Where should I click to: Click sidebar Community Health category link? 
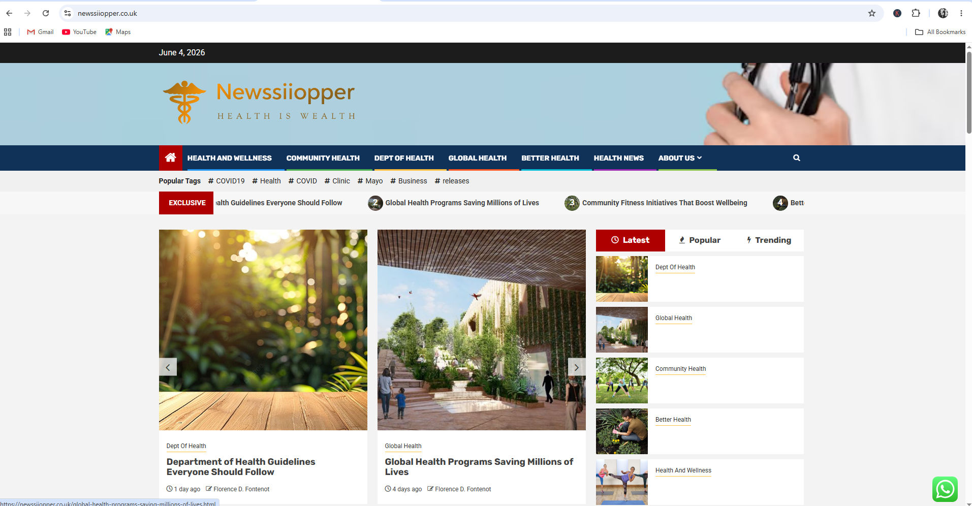[x=680, y=369]
